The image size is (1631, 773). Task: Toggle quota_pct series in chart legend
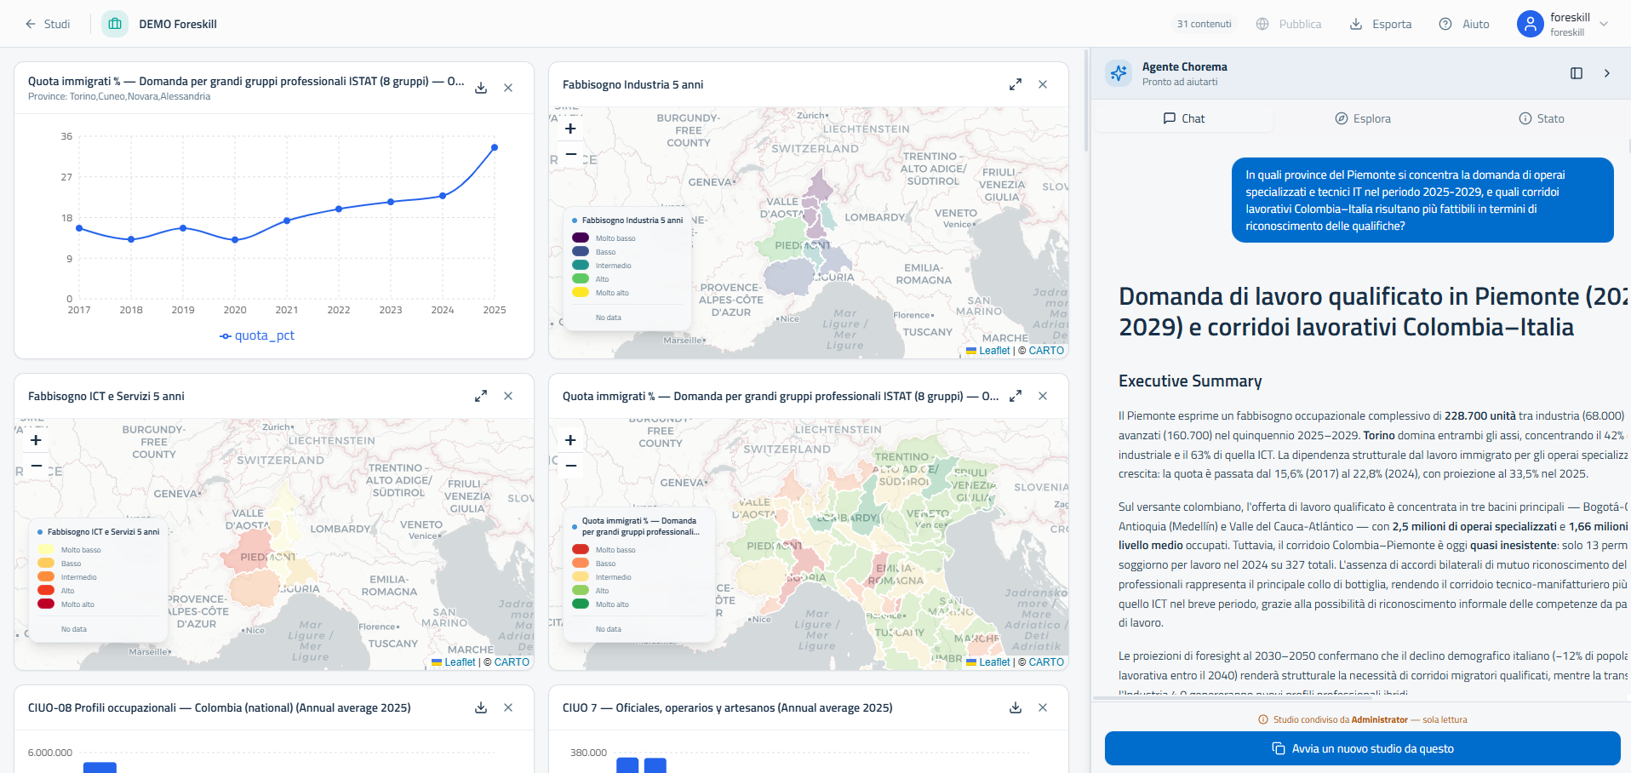[x=257, y=335]
